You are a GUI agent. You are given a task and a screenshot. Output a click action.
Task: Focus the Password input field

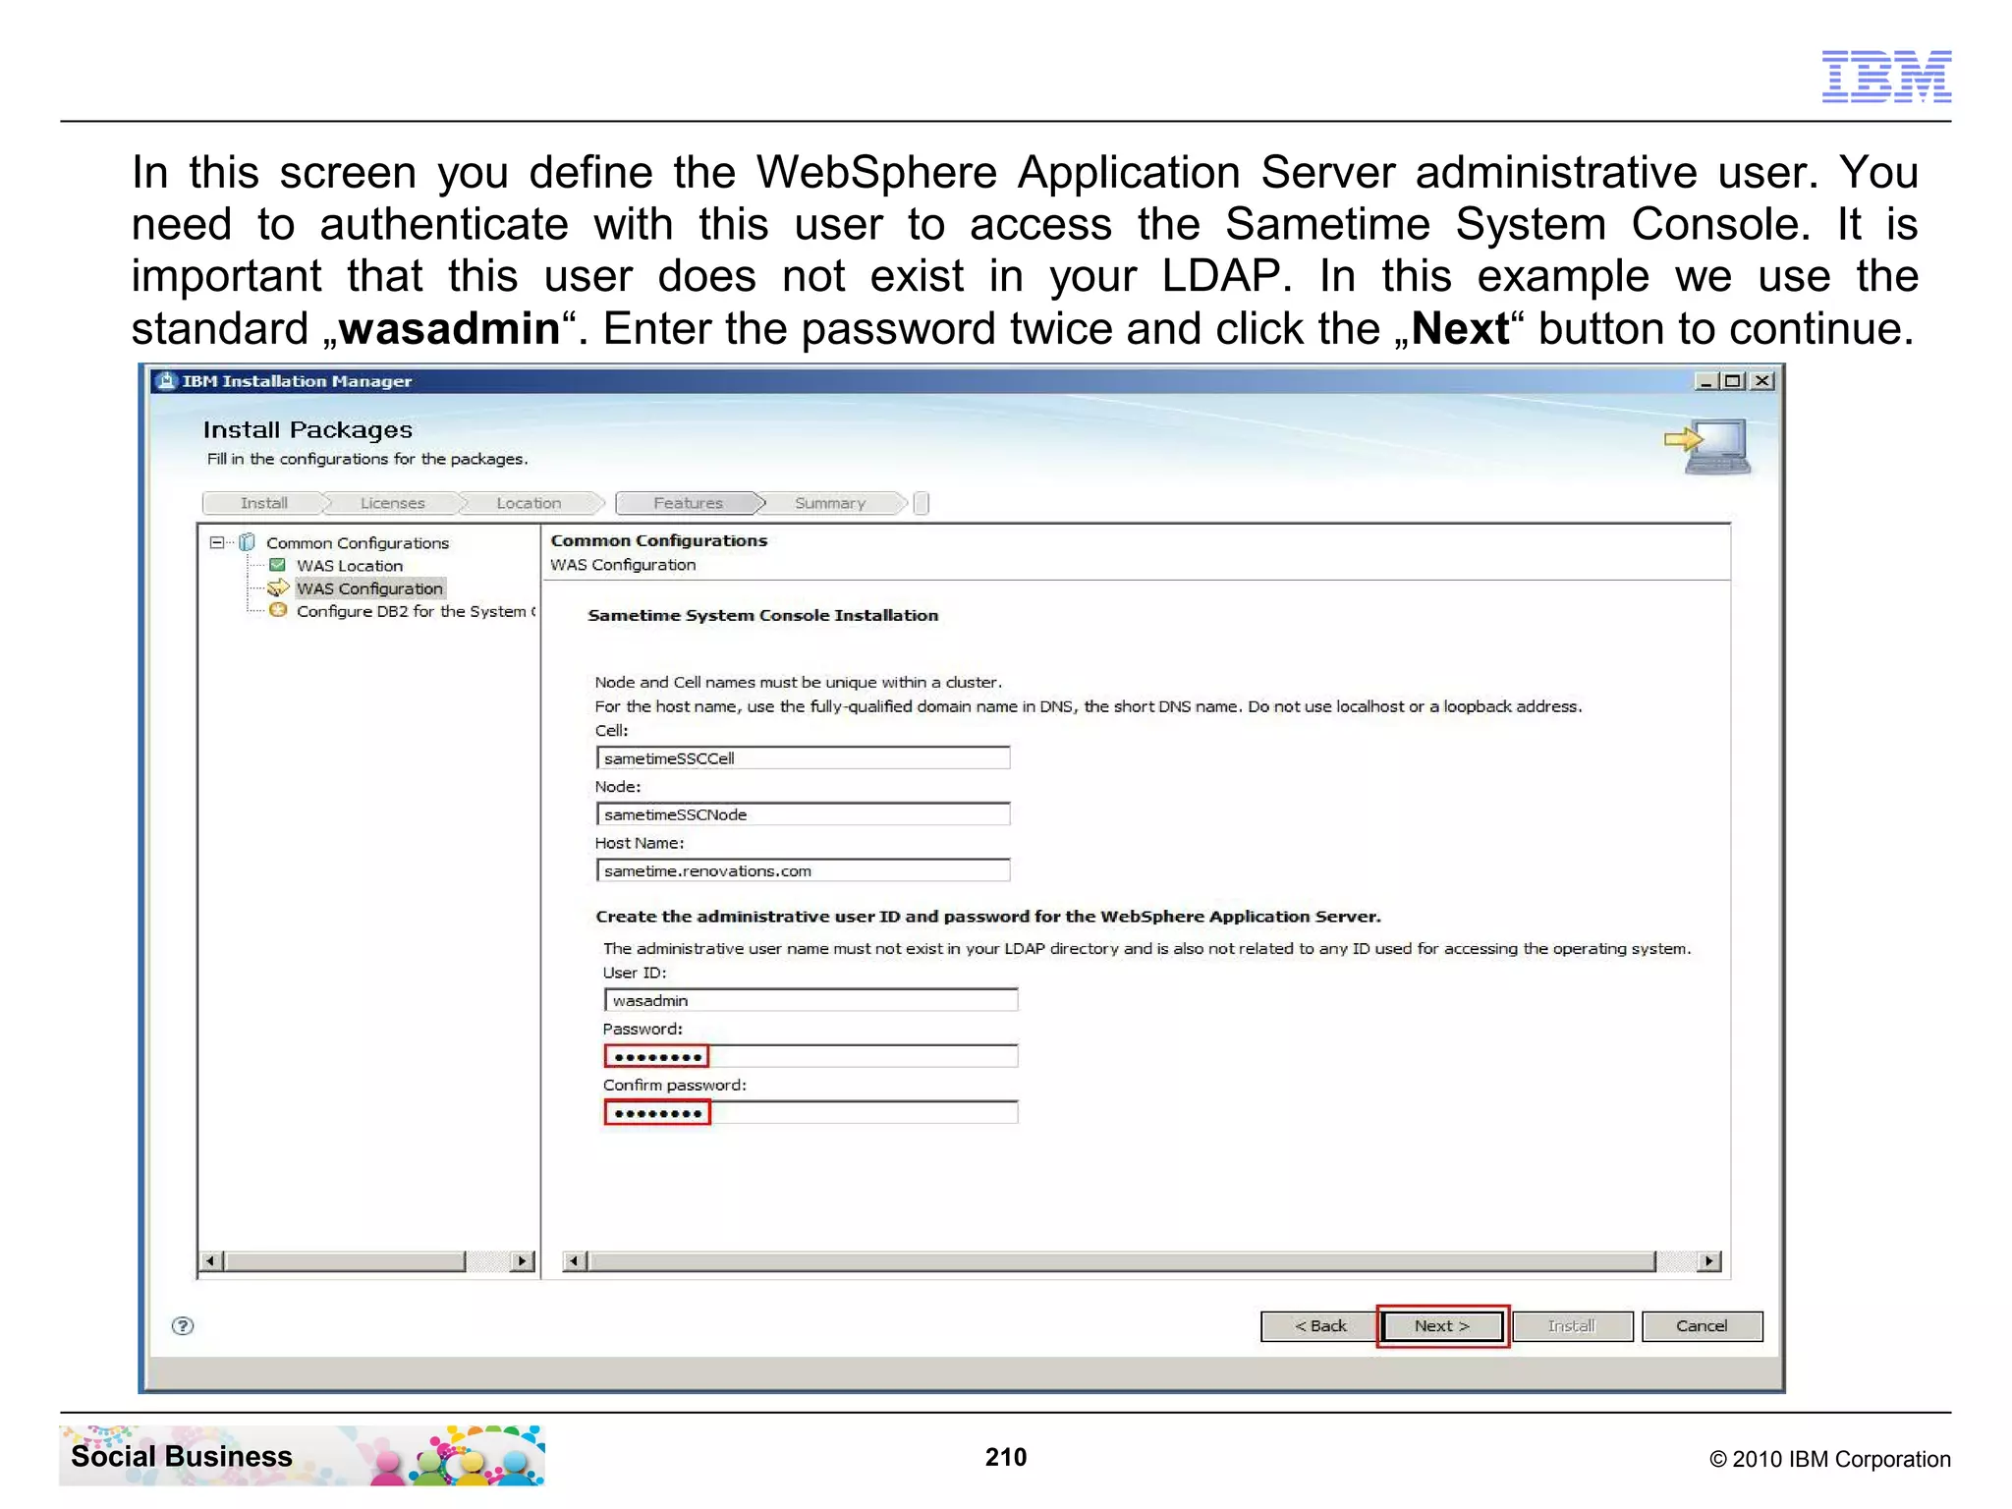[x=810, y=1056]
